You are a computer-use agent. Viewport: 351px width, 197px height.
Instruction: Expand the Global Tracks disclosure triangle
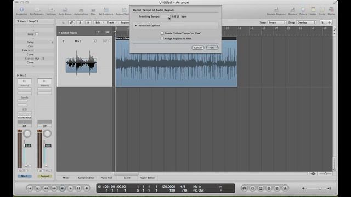click(x=59, y=33)
